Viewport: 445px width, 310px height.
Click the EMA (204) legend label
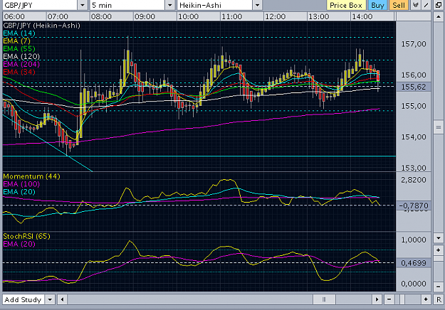click(x=21, y=64)
